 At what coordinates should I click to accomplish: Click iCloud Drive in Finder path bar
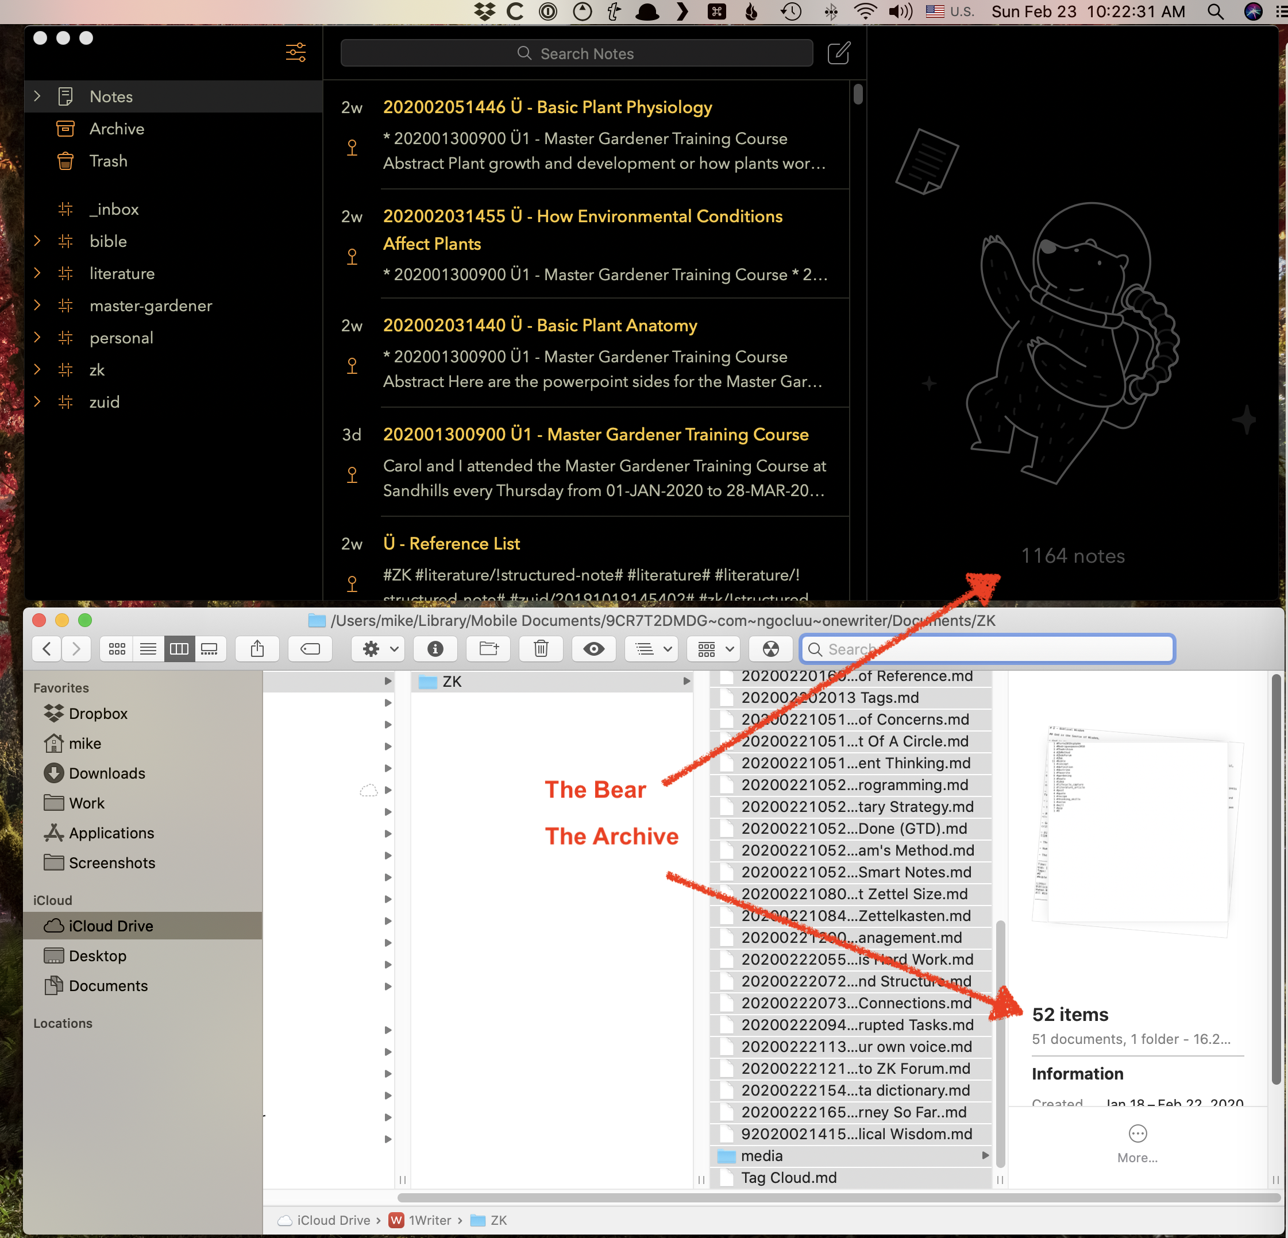click(x=325, y=1220)
